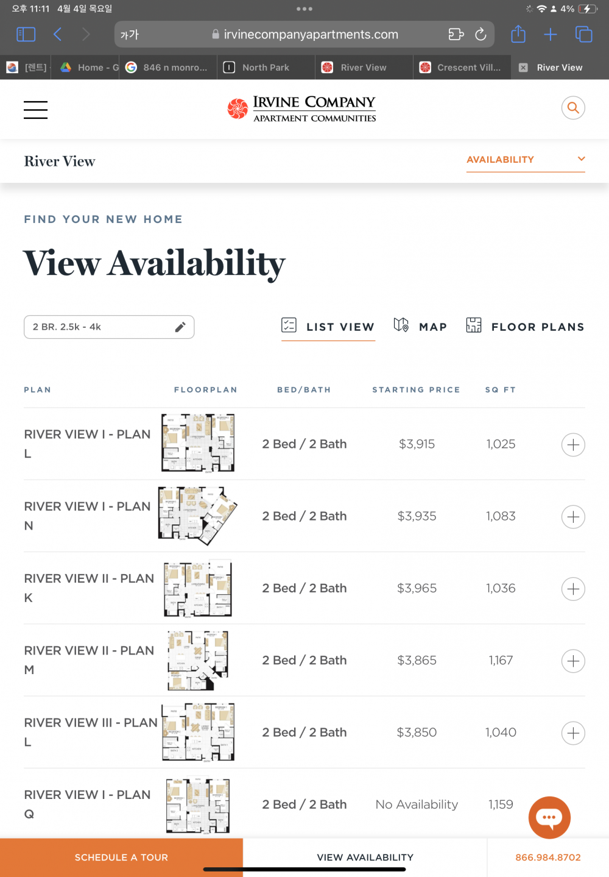The image size is (609, 877).
Task: Open River View I Plan N floorplan thumbnail
Action: point(197,516)
